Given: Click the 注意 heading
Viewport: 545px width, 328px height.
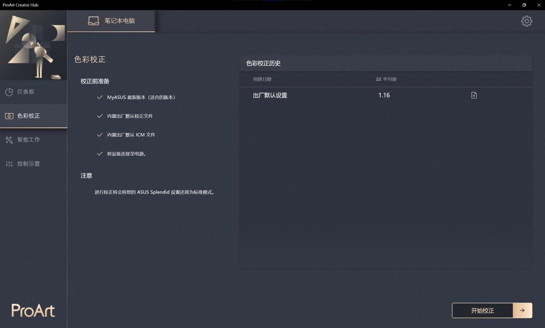Looking at the screenshot, I should coord(86,176).
